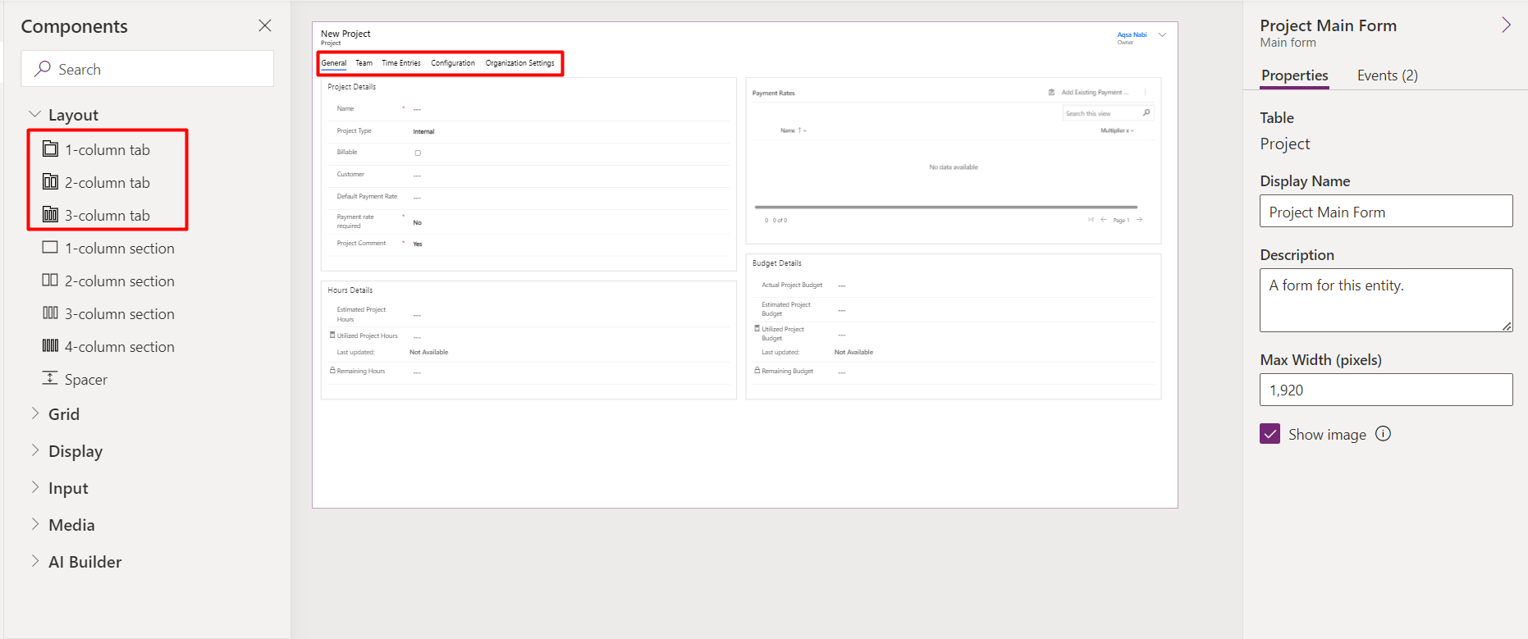Add a 1-column section component
Viewport: 1528px width, 639px height.
(x=119, y=248)
